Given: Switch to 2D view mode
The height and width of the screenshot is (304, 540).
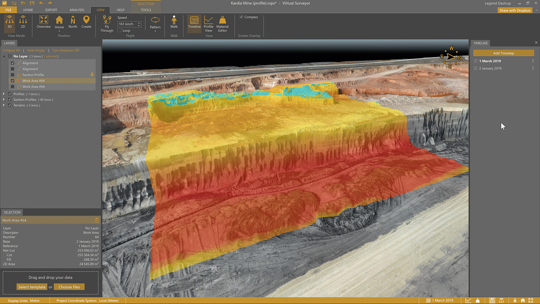Looking at the screenshot, I should point(23,22).
